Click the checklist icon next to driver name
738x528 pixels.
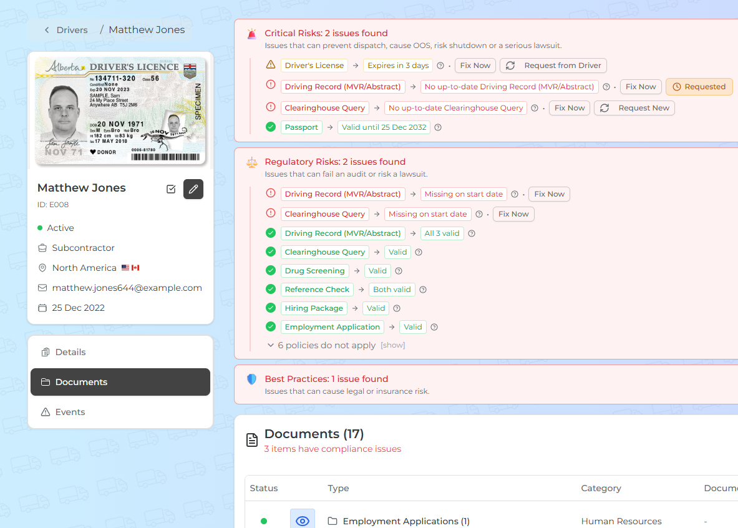coord(171,189)
